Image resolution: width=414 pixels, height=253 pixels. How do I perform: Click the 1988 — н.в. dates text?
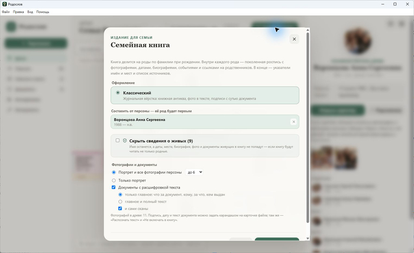(x=123, y=125)
